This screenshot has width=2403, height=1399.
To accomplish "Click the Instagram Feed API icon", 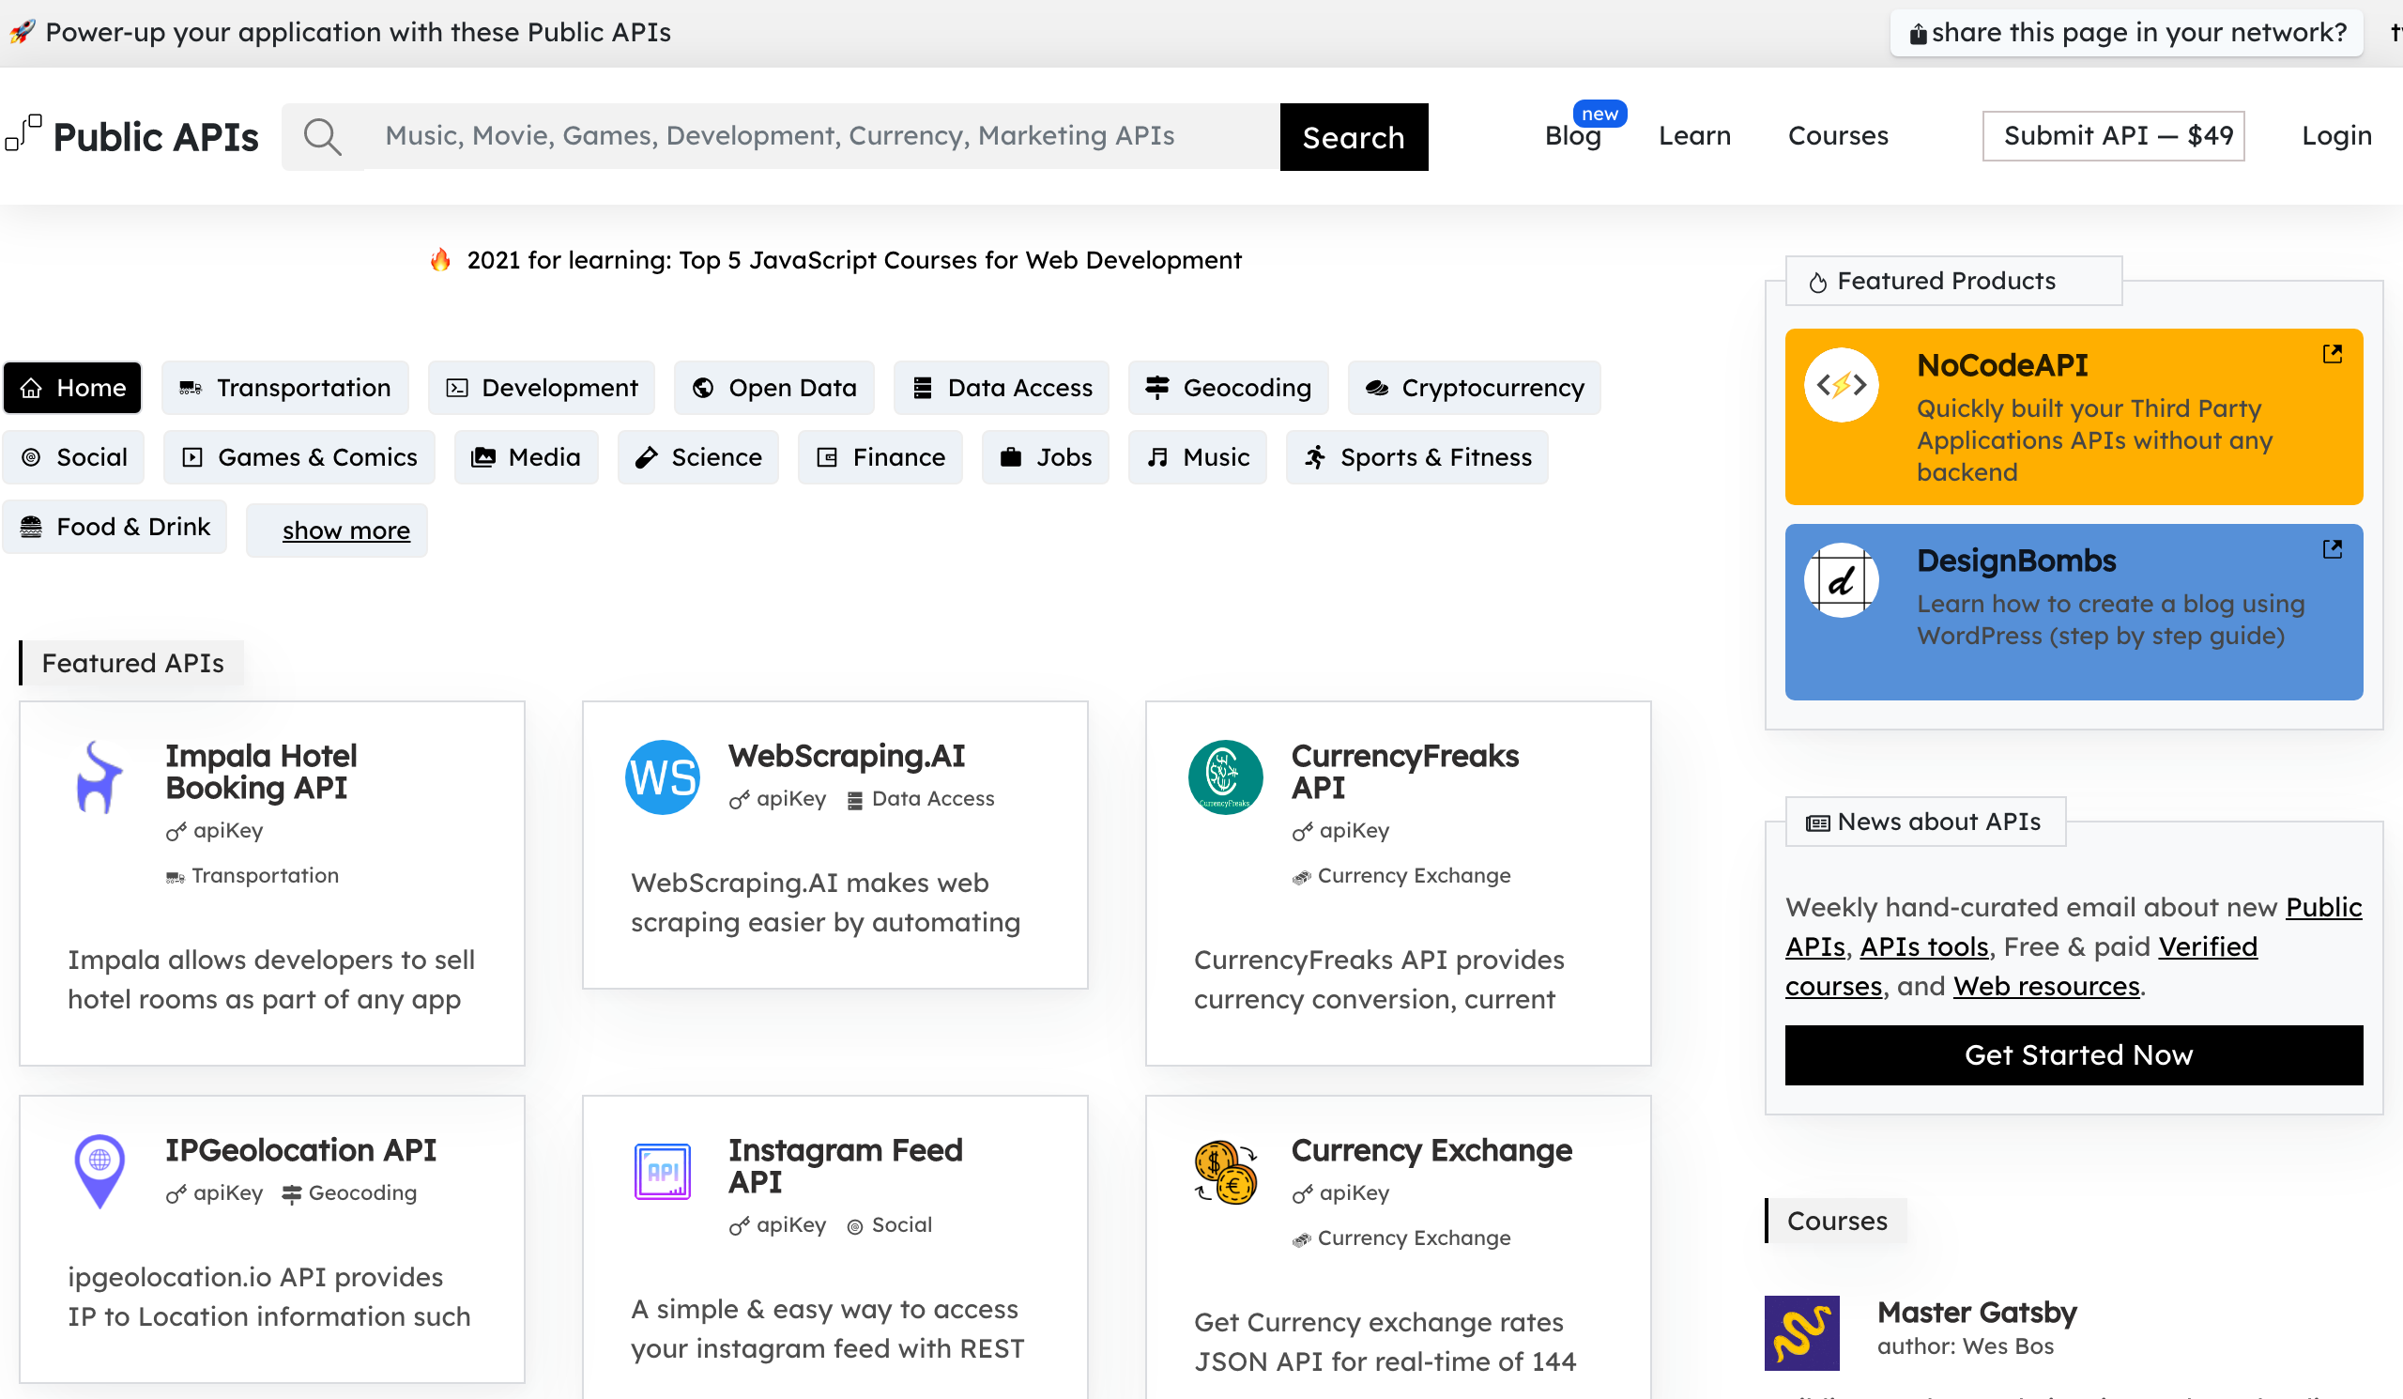I will (663, 1172).
